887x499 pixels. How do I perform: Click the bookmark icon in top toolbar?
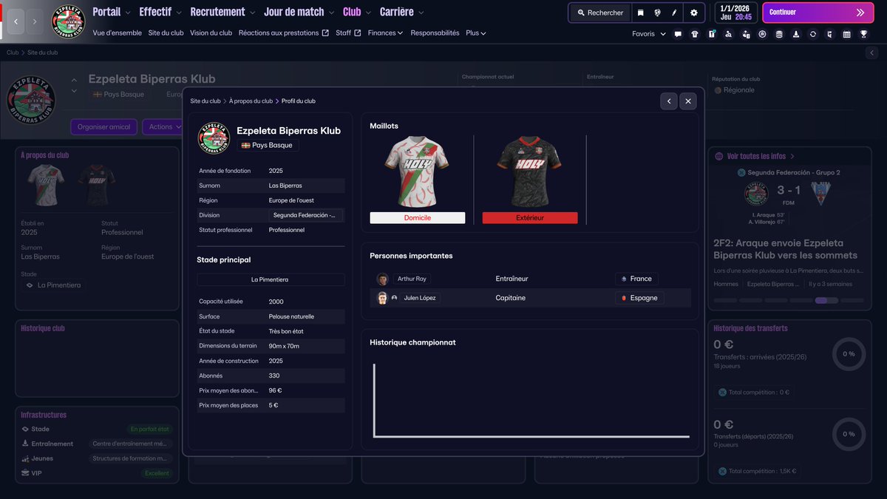[640, 13]
